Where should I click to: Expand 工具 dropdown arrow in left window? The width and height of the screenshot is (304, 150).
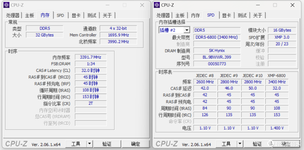(89, 144)
